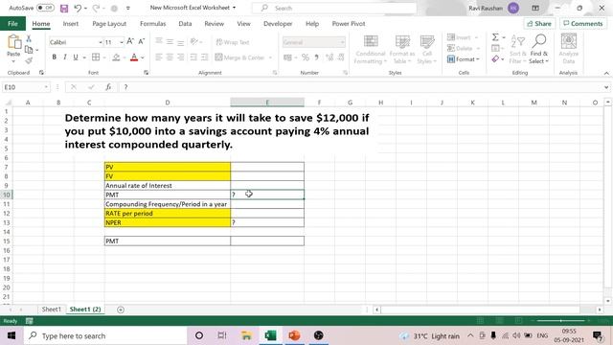Click the NPER label cell
Image resolution: width=613 pixels, height=345 pixels.
point(168,222)
